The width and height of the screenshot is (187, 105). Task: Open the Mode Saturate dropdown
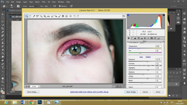[x=33, y=6]
